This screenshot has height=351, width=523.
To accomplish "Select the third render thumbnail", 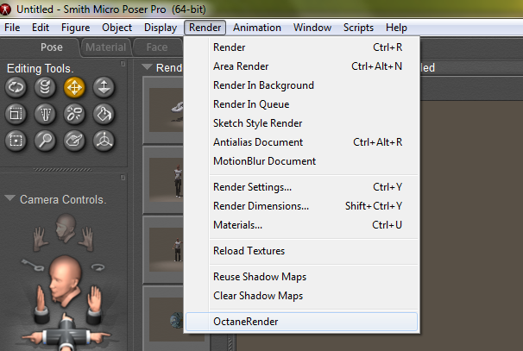I will (163, 249).
